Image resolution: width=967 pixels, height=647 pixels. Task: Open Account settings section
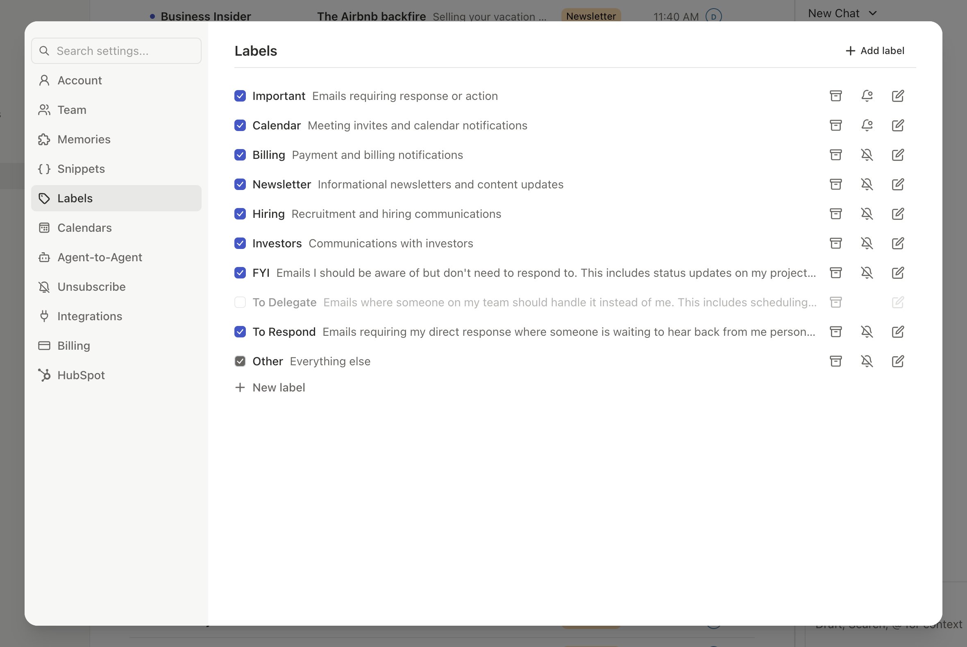116,80
